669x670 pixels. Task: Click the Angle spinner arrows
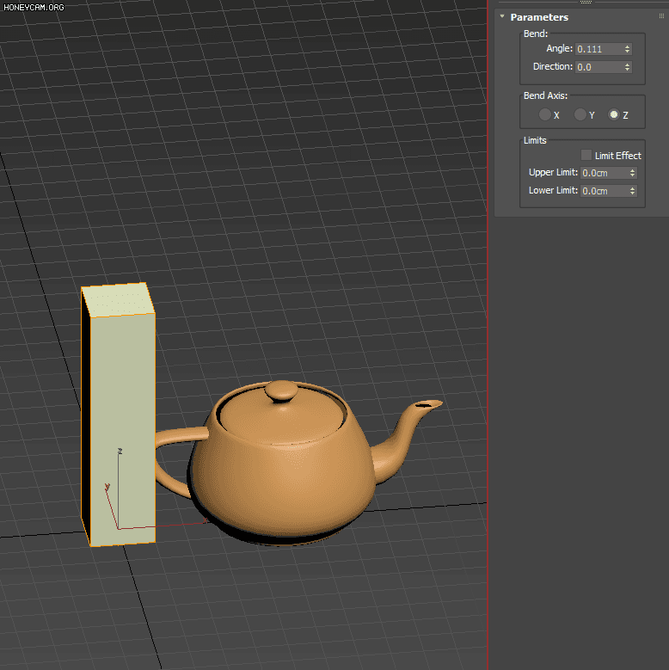627,49
